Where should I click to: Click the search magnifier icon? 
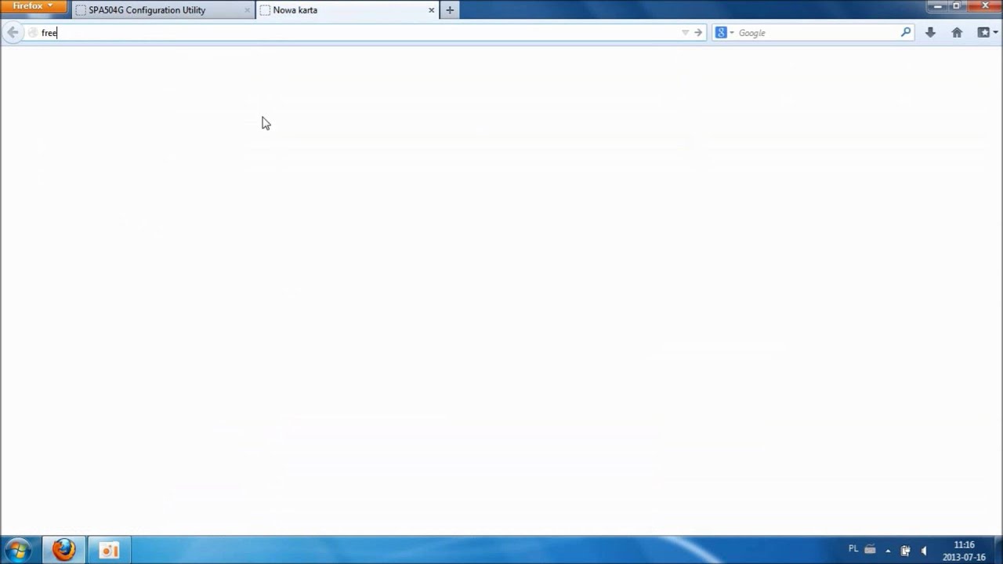pyautogui.click(x=906, y=32)
